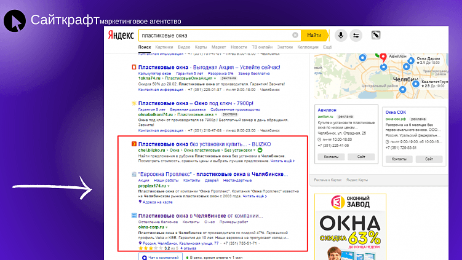
Task: Click the proplex174.ru result favicon
Action: 133,175
